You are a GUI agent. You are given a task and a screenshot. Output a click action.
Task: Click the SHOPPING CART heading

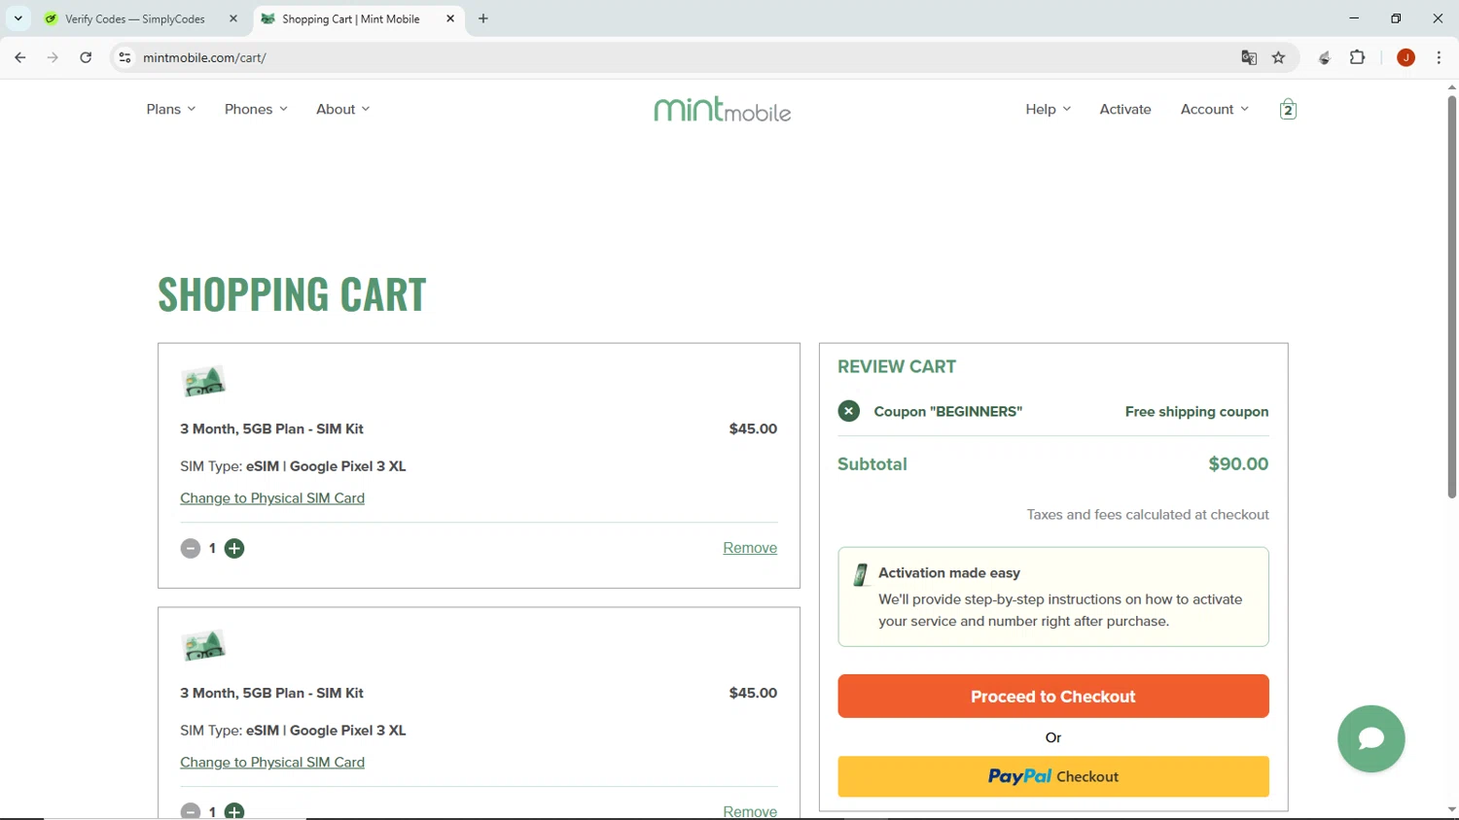point(292,294)
